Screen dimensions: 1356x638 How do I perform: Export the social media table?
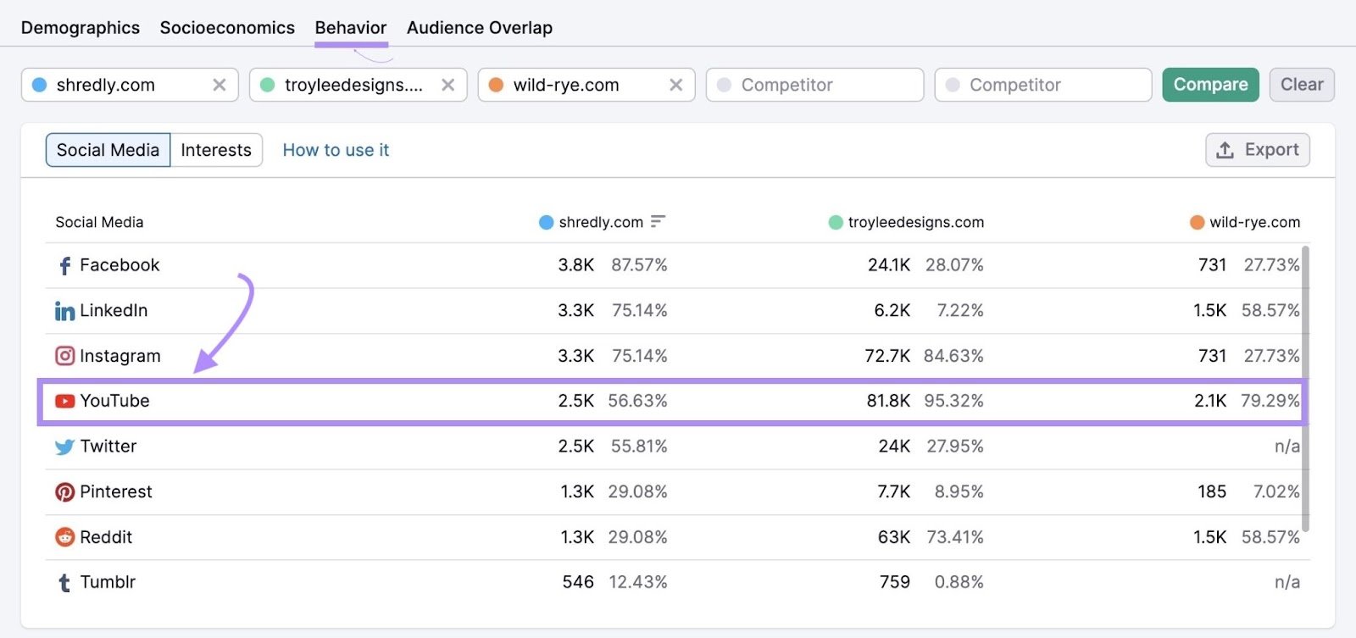point(1258,150)
